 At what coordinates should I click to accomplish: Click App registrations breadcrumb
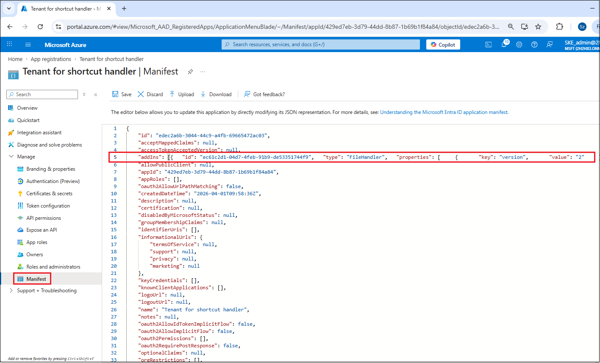(51, 59)
